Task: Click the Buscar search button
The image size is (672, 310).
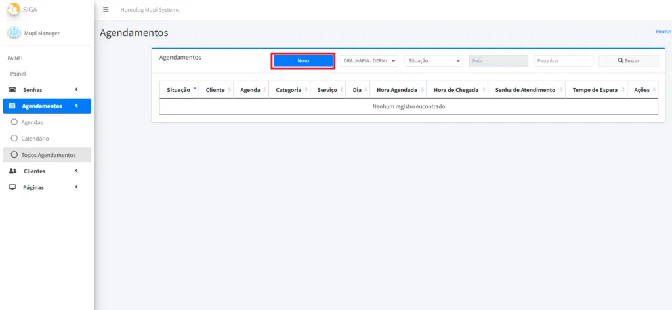Action: 628,60
